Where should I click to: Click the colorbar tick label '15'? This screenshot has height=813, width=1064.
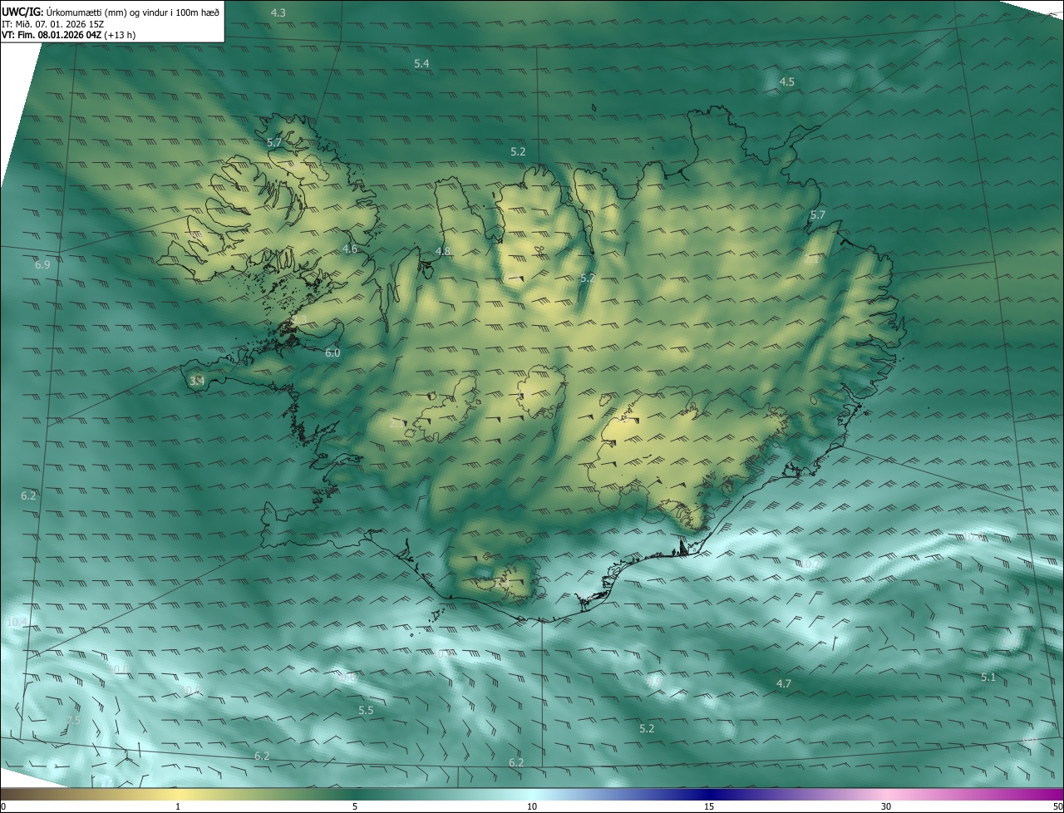pos(709,806)
